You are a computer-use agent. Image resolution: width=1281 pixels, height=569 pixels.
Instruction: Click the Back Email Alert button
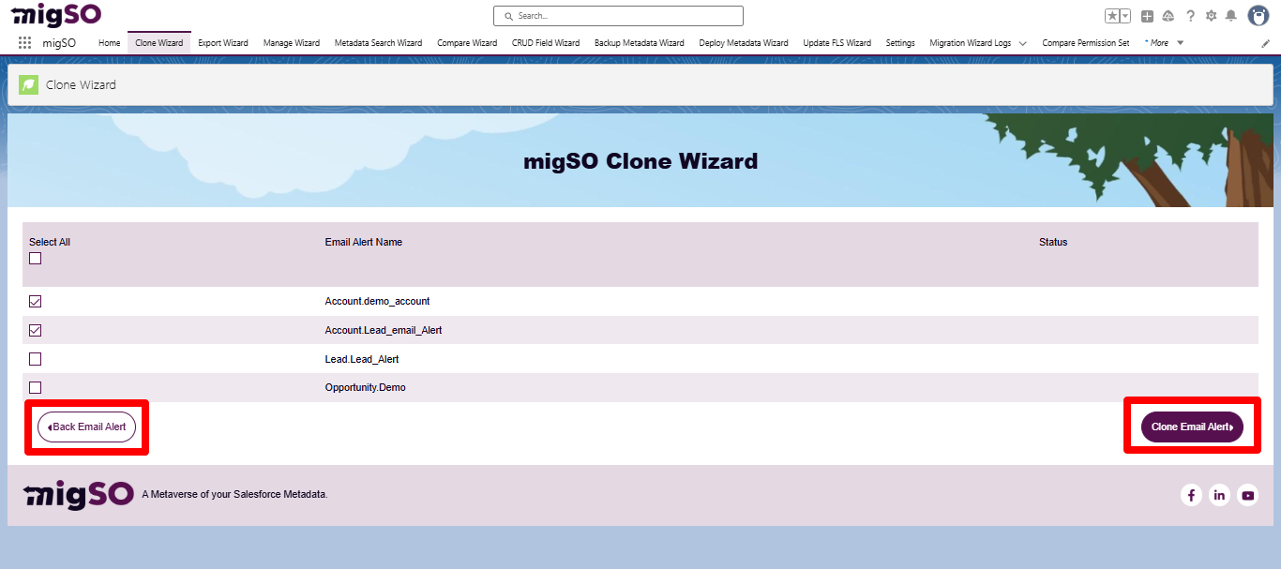(87, 427)
